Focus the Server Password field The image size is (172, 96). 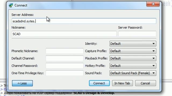(x=137, y=34)
